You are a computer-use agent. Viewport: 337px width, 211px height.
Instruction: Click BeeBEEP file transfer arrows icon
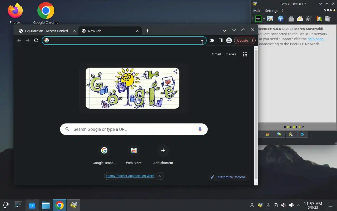319,19
